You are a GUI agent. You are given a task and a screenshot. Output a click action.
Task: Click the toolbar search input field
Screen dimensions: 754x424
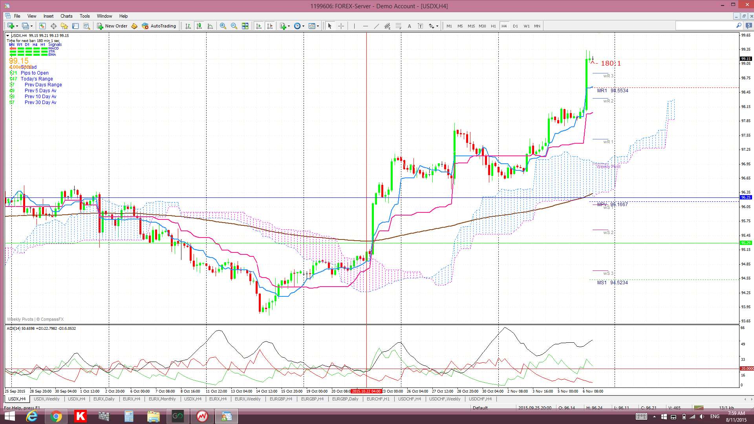[x=705, y=26]
